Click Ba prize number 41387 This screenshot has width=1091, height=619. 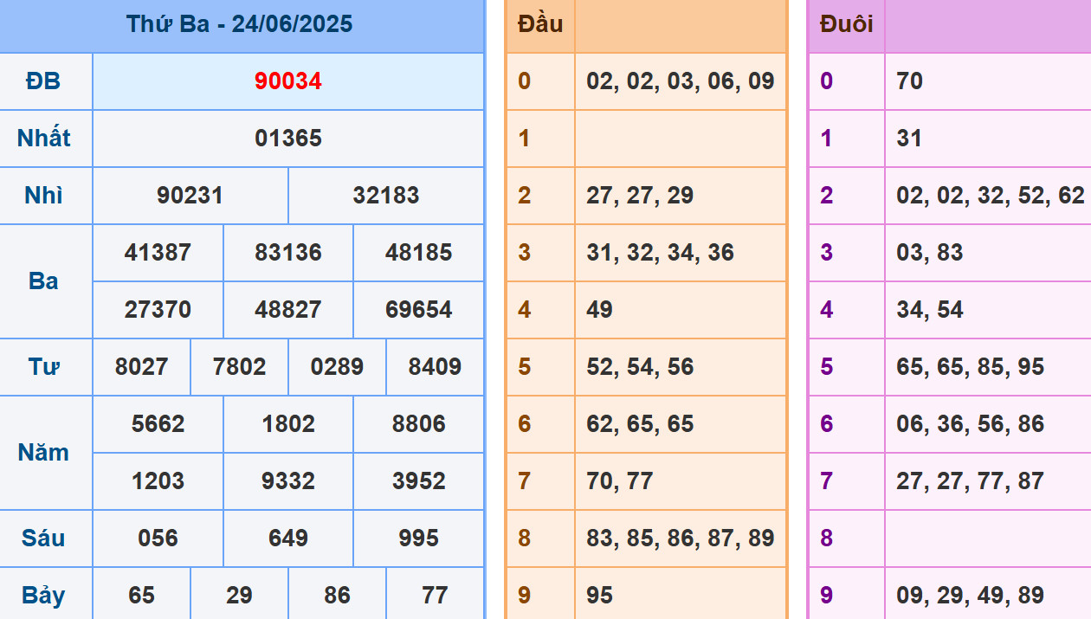tap(158, 253)
